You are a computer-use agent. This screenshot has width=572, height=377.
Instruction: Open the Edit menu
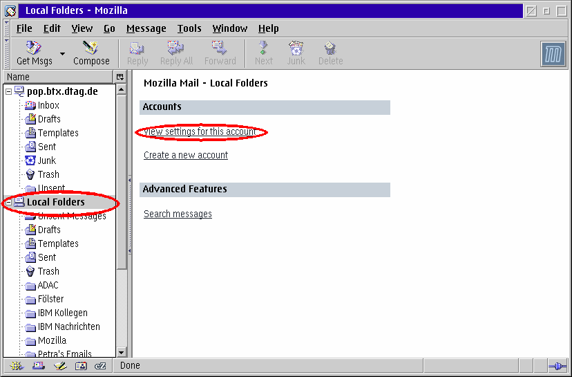point(52,28)
